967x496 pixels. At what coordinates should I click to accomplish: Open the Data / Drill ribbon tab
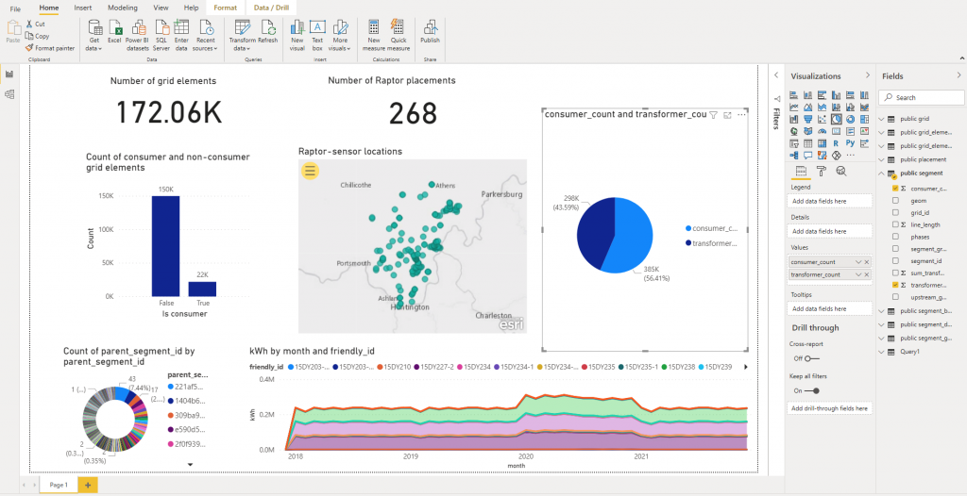271,8
